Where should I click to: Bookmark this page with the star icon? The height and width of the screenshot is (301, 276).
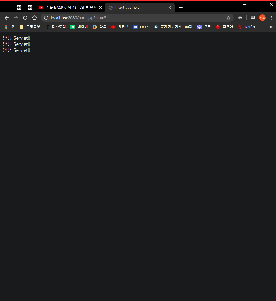tap(228, 18)
